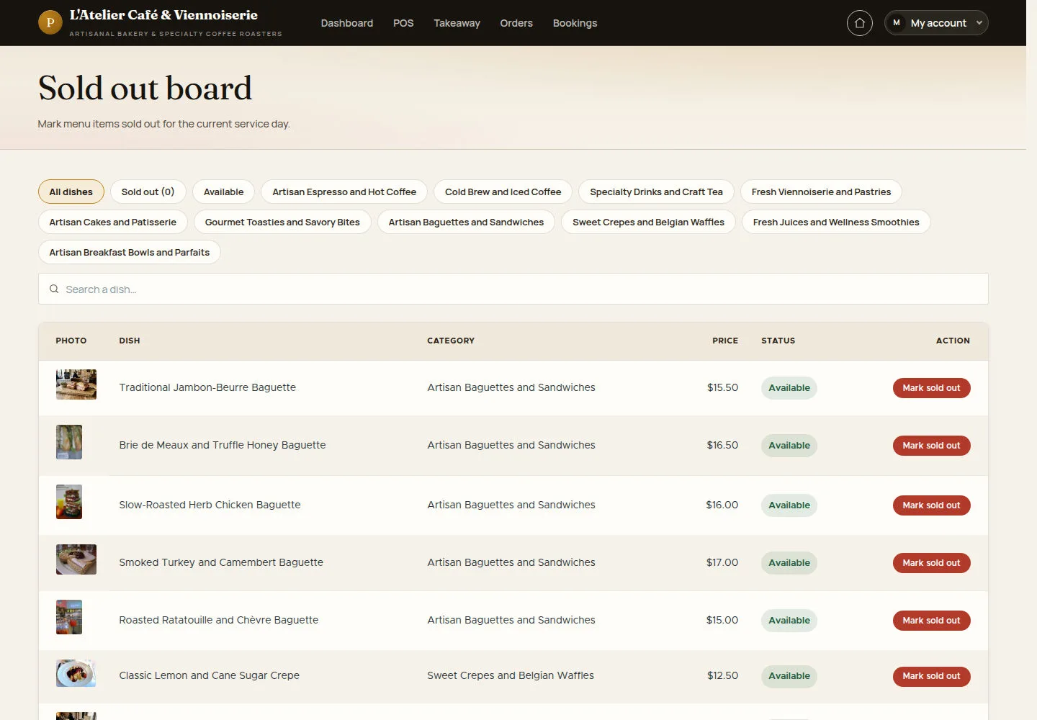
Task: Filter by Available dishes
Action: click(223, 192)
